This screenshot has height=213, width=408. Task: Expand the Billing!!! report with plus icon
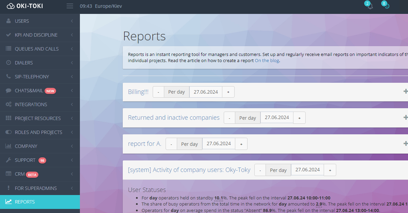(x=405, y=91)
